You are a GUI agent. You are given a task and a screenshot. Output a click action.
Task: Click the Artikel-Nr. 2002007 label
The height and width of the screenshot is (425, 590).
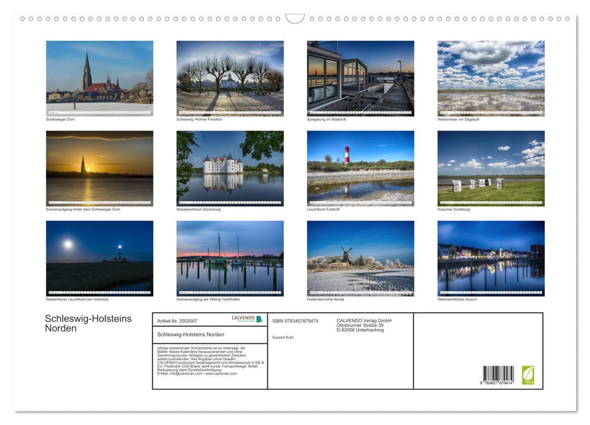click(178, 321)
